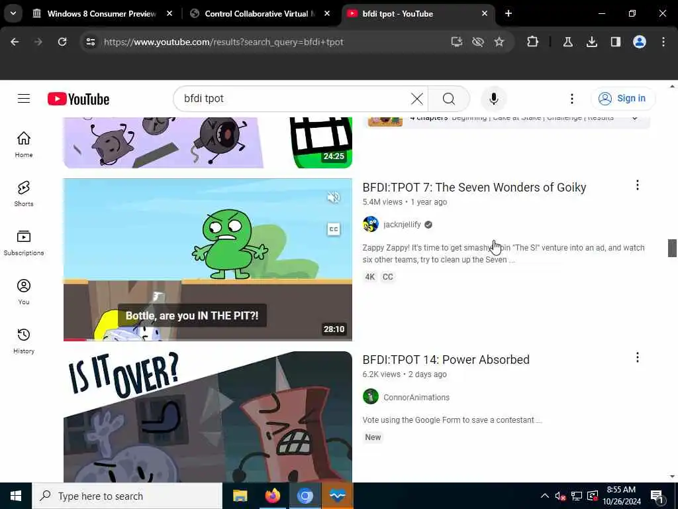The height and width of the screenshot is (509, 678).
Task: Unmute the video preview speaker icon
Action: 334,198
